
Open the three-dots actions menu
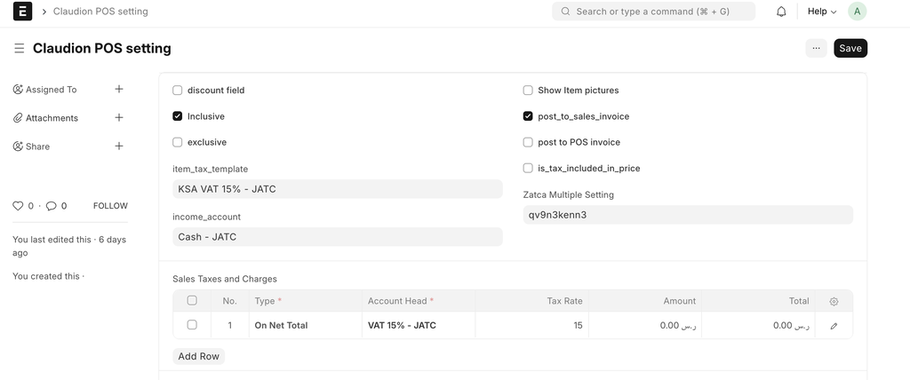point(816,48)
